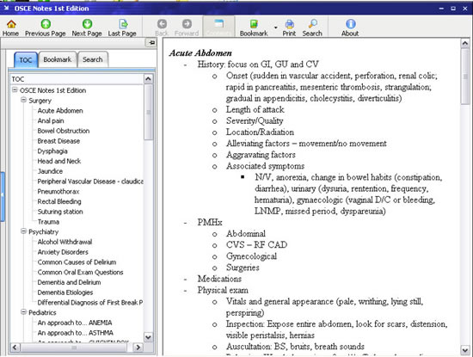
Task: Open the Suturing station topic
Action: click(x=60, y=212)
